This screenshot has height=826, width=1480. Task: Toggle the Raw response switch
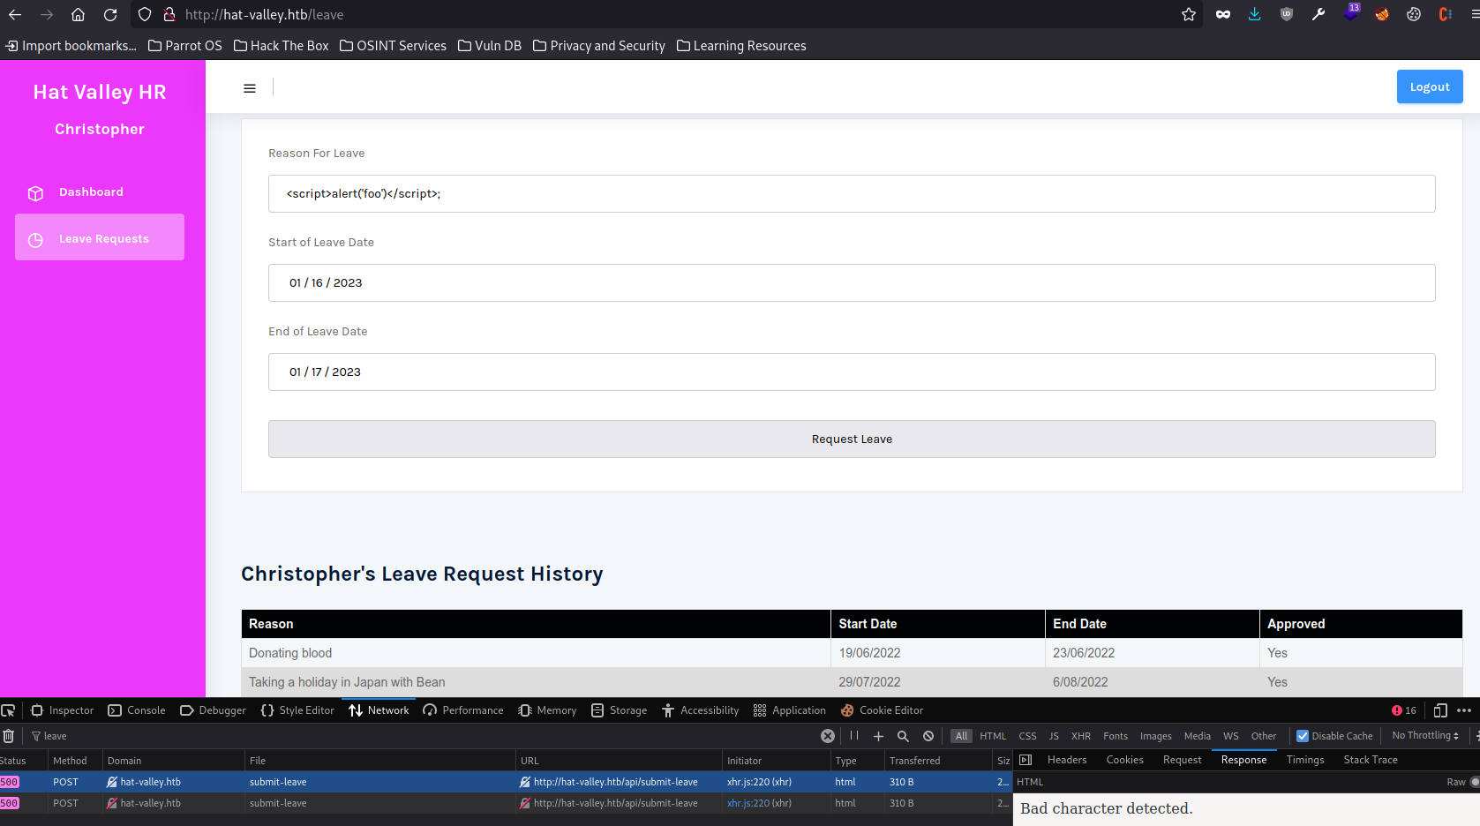[x=1474, y=782]
